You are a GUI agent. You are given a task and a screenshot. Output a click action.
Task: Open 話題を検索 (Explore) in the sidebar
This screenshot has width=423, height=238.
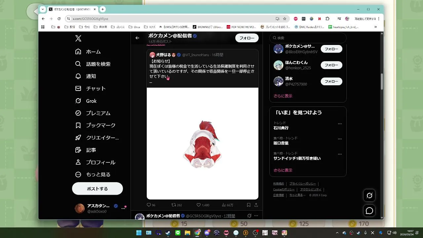(93, 64)
